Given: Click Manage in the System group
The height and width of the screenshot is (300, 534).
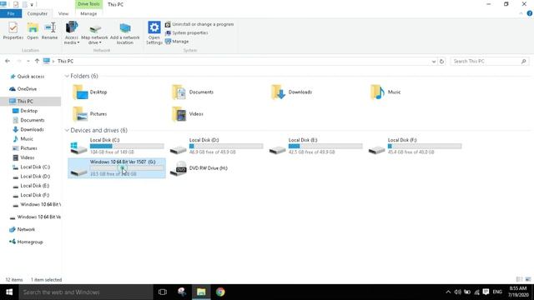Looking at the screenshot, I should [x=177, y=42].
